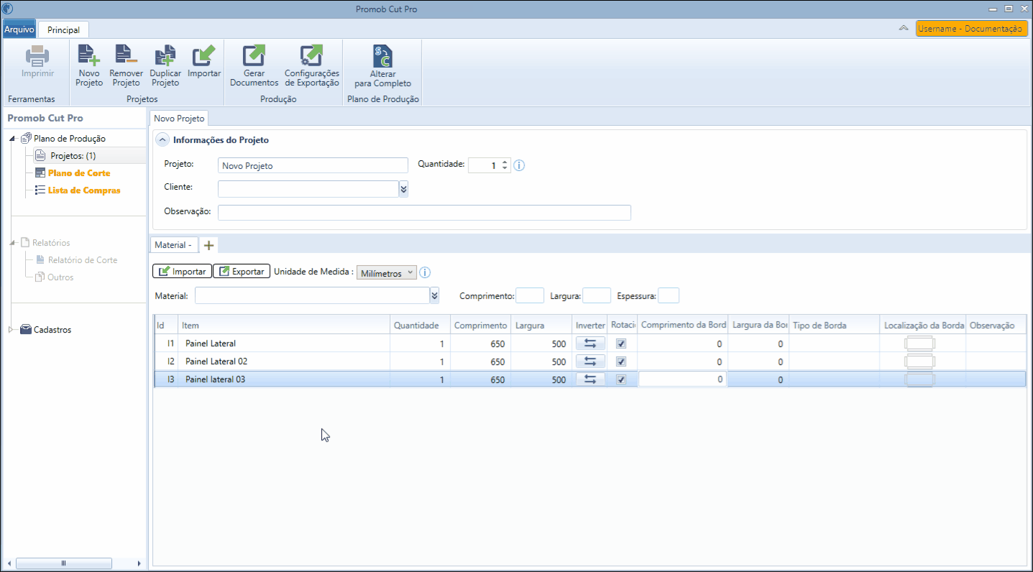This screenshot has width=1033, height=572.
Task: Click invert button for Painel lateral 03
Action: tap(590, 379)
